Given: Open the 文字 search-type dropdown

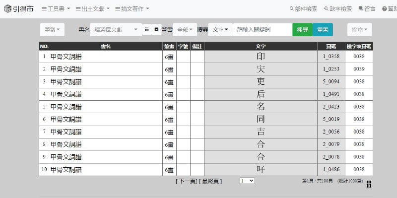Looking at the screenshot, I should [220, 30].
